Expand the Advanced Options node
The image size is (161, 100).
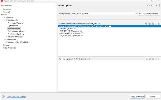6,37
